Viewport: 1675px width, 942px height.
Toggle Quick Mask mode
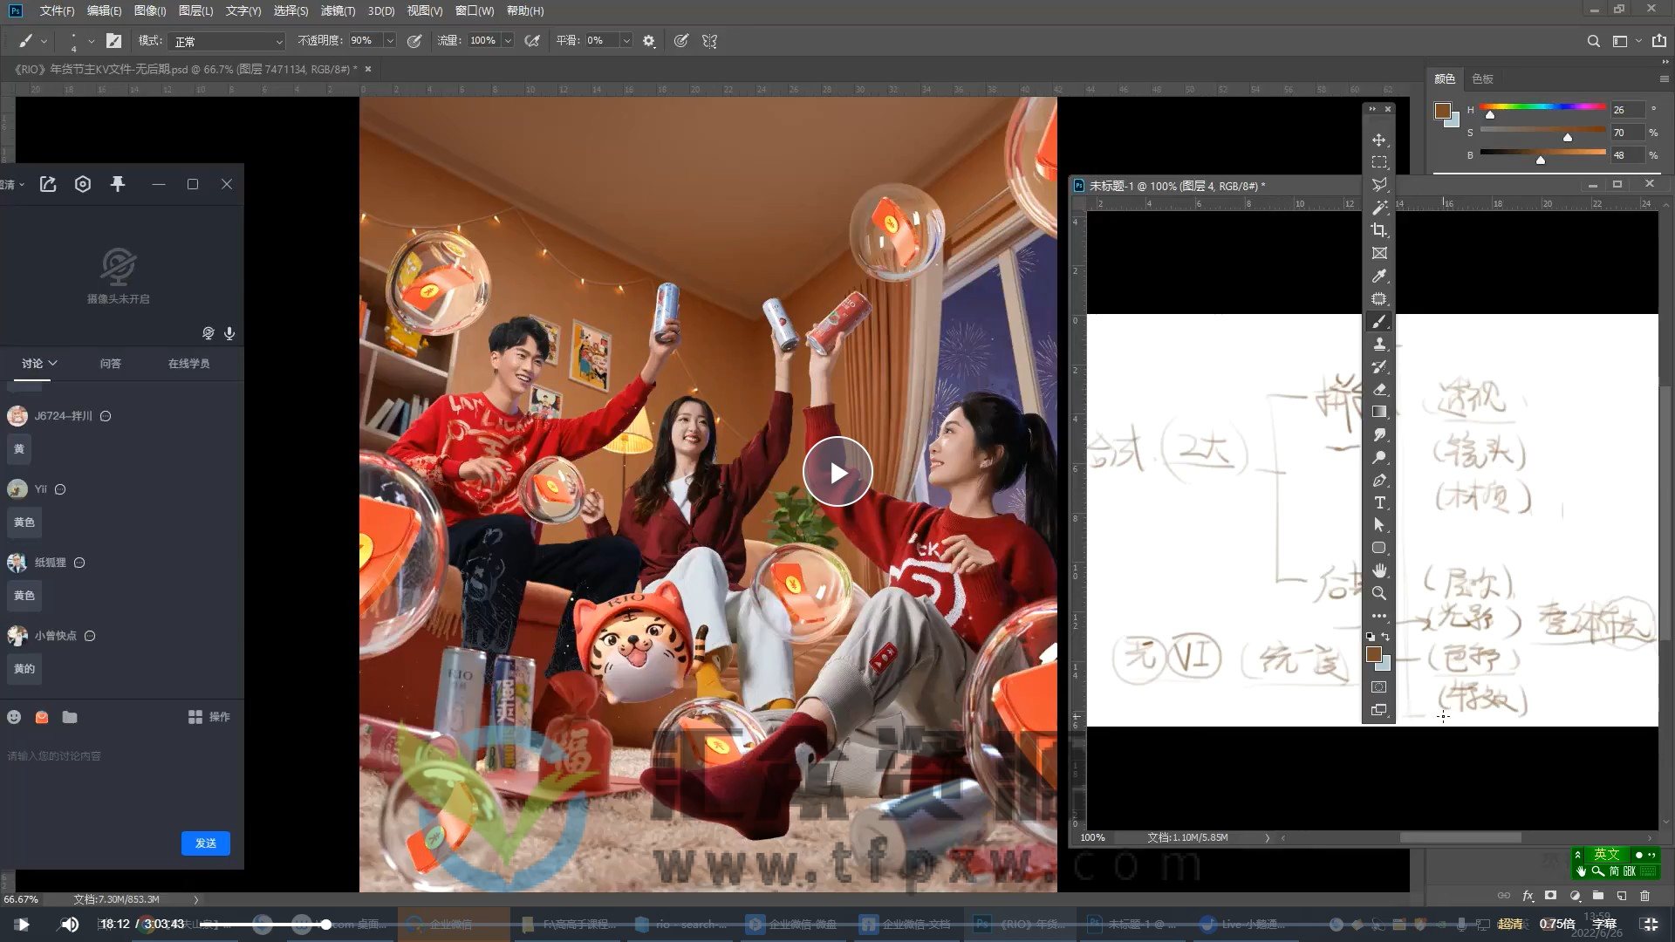pyautogui.click(x=1378, y=687)
